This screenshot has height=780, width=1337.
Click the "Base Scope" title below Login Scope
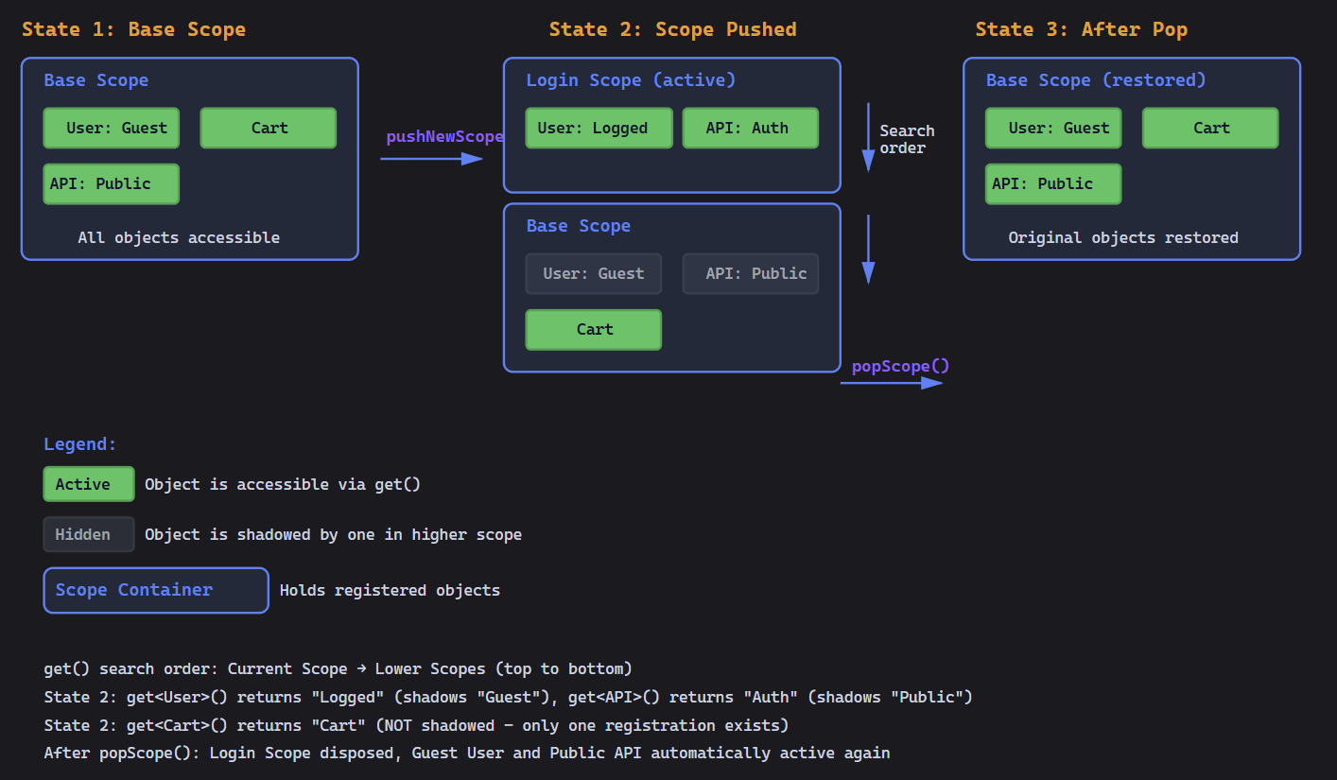[x=579, y=226]
